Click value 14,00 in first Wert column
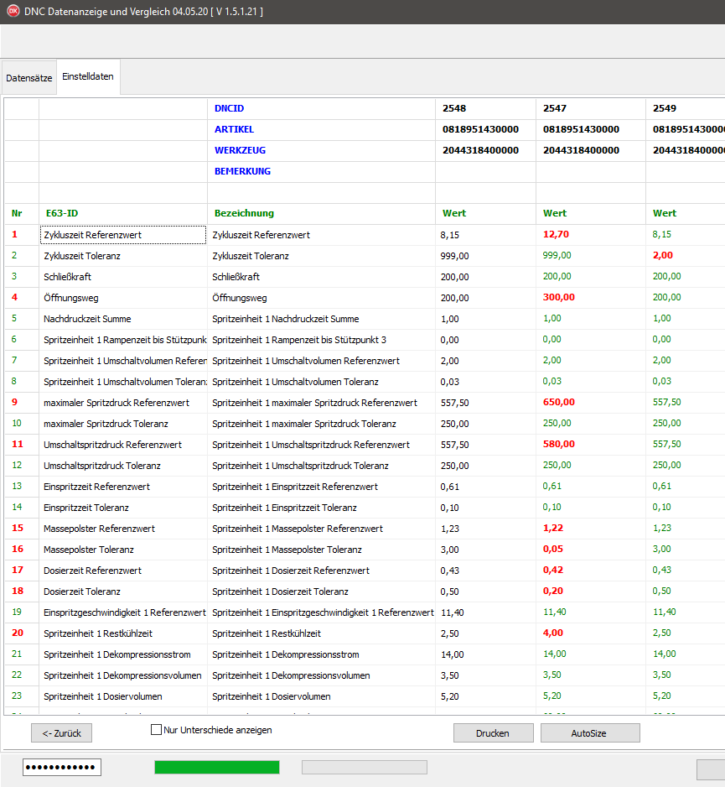Image resolution: width=725 pixels, height=787 pixels. (x=453, y=655)
